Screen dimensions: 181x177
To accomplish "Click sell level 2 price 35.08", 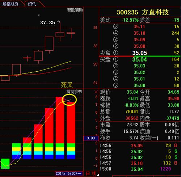I will pyautogui.click(x=139, y=46).
